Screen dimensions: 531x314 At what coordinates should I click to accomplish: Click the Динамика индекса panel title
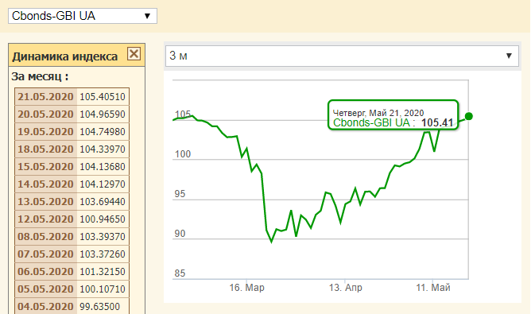[x=65, y=56]
